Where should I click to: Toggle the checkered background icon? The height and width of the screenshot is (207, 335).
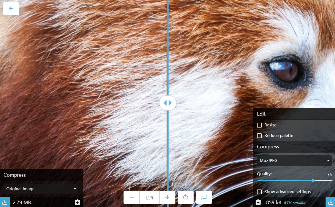point(204,197)
